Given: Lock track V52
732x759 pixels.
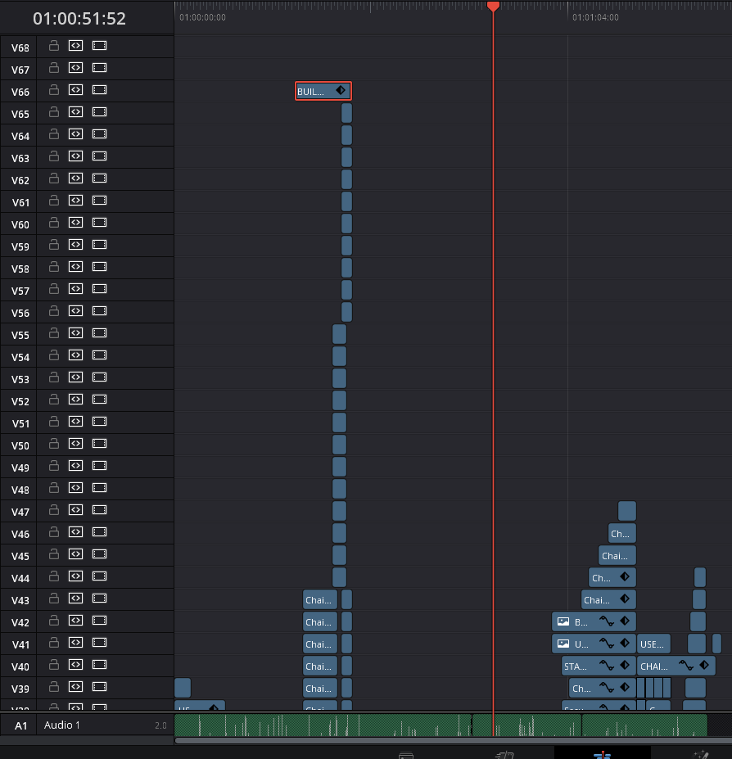Looking at the screenshot, I should (54, 400).
